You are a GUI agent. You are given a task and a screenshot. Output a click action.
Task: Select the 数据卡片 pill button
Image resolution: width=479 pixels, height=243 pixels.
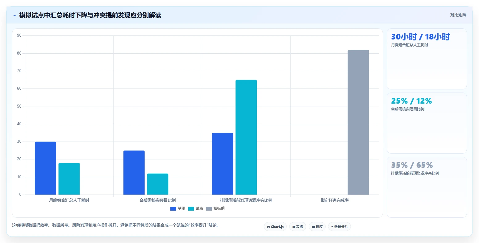(x=339, y=227)
